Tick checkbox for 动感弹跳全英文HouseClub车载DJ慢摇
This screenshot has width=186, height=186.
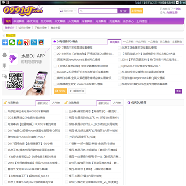click(55, 84)
